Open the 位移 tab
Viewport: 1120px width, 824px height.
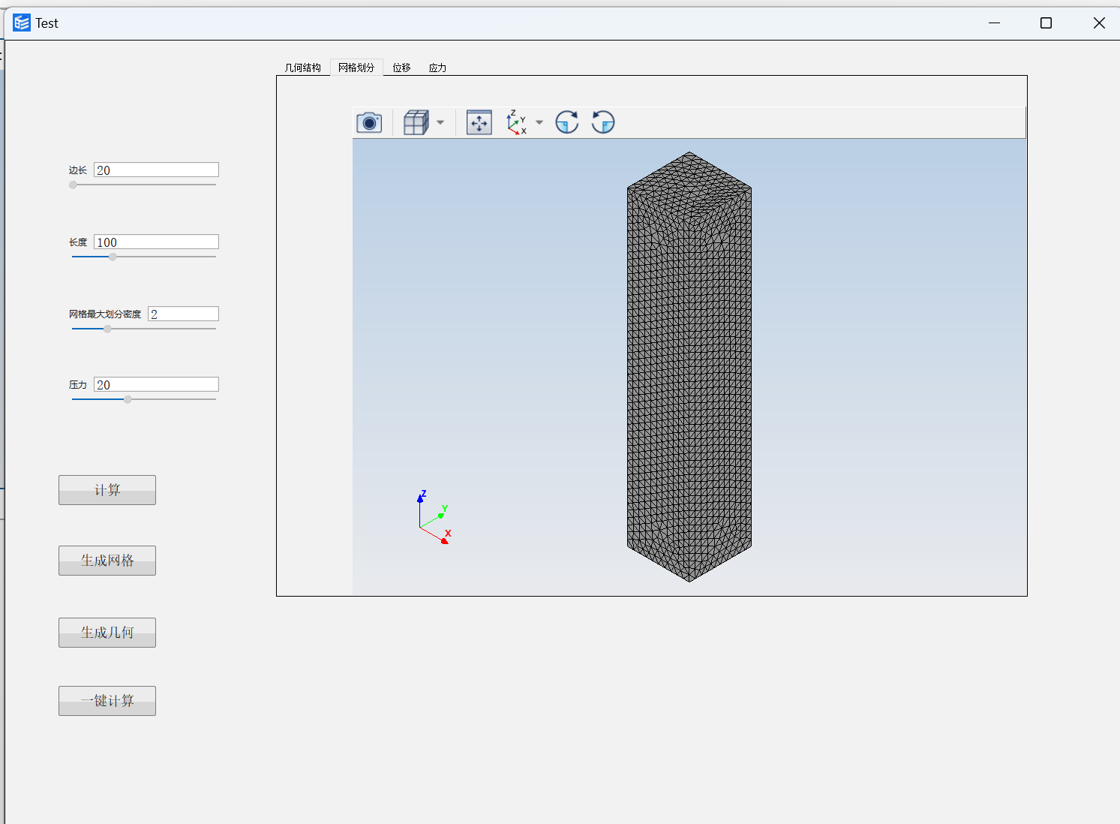click(402, 68)
